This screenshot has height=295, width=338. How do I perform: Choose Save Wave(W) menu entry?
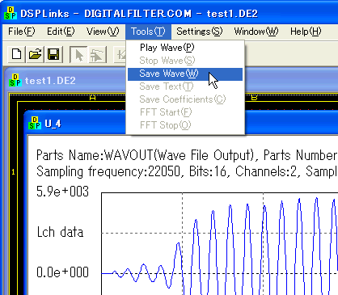tap(185, 74)
